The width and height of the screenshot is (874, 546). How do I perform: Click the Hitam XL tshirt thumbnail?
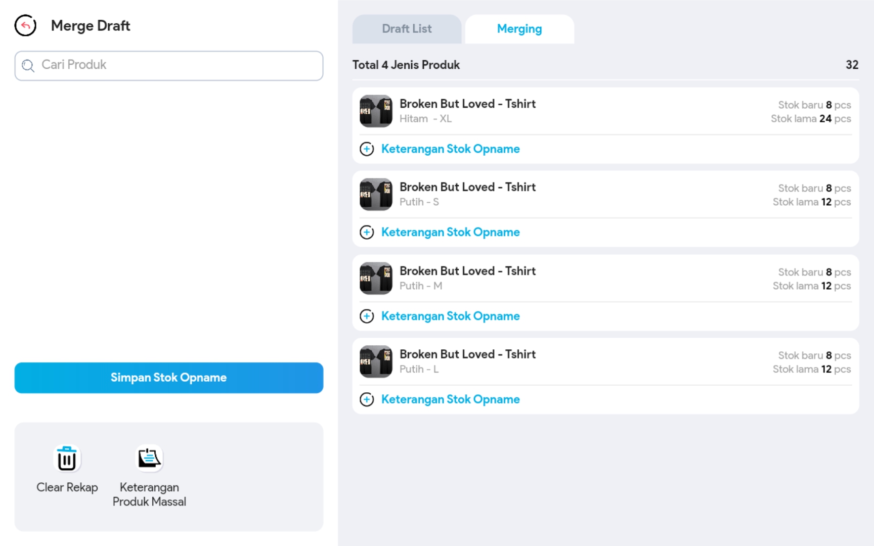point(376,111)
